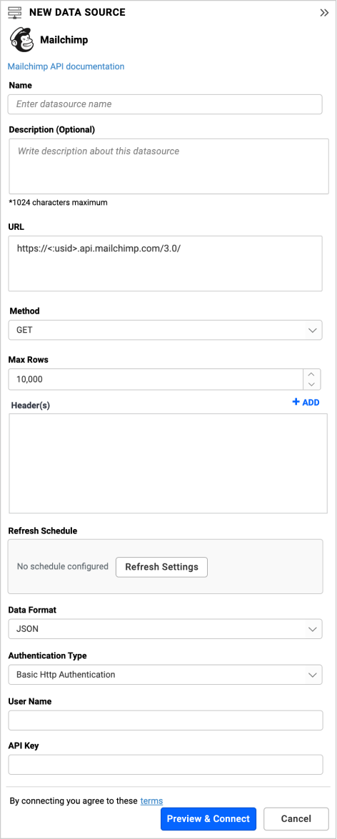Open the Authentication Type dropdown

[x=166, y=675]
